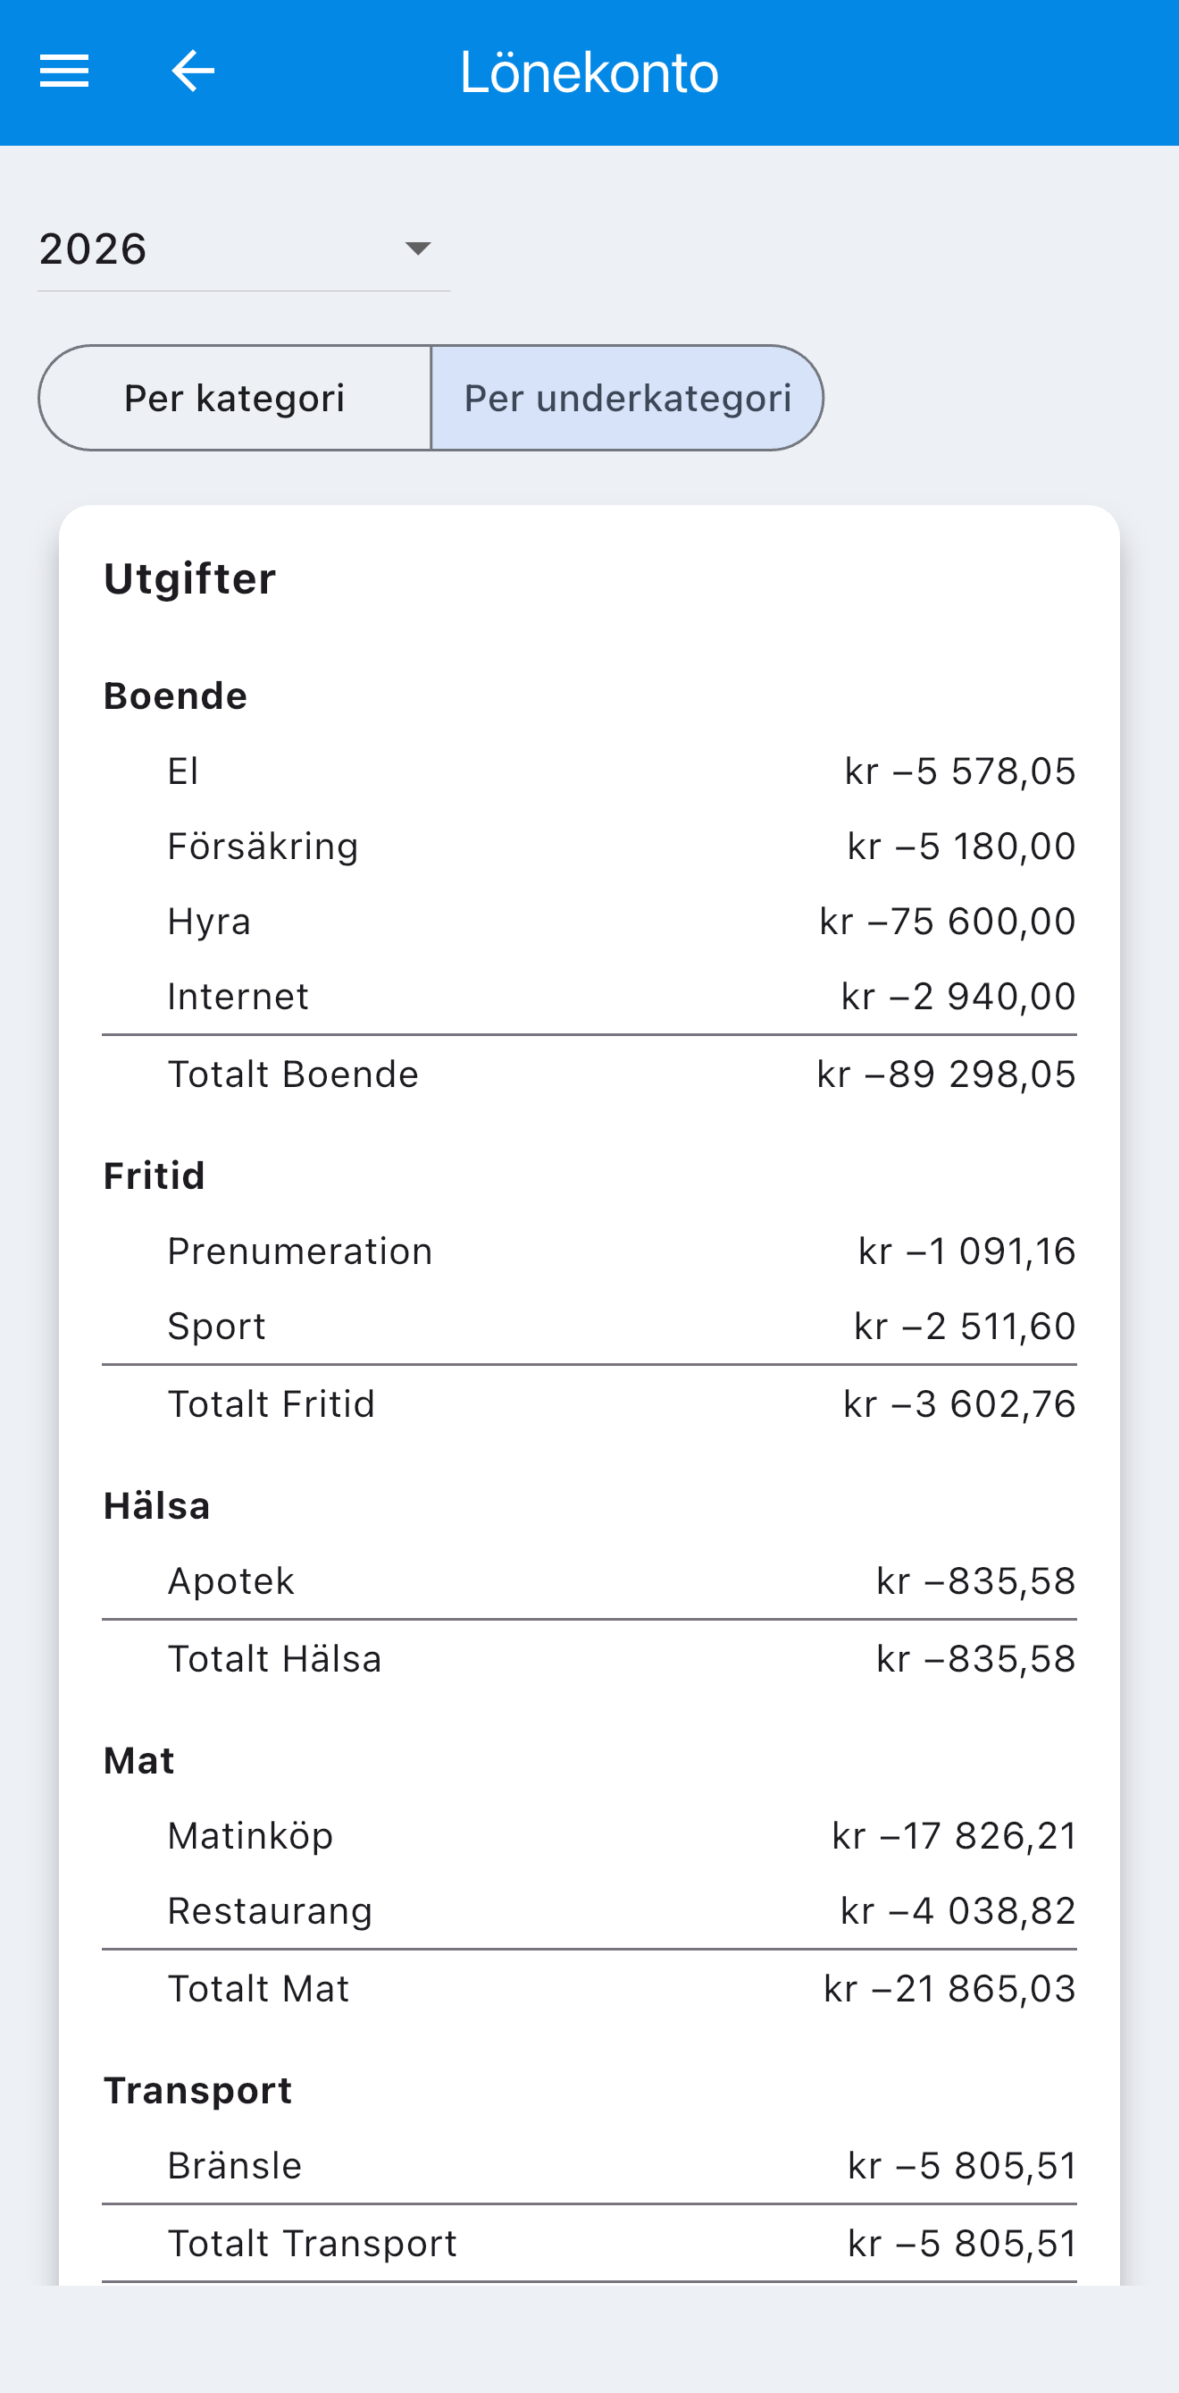Tap the Lönekonto title in header

[x=589, y=72]
